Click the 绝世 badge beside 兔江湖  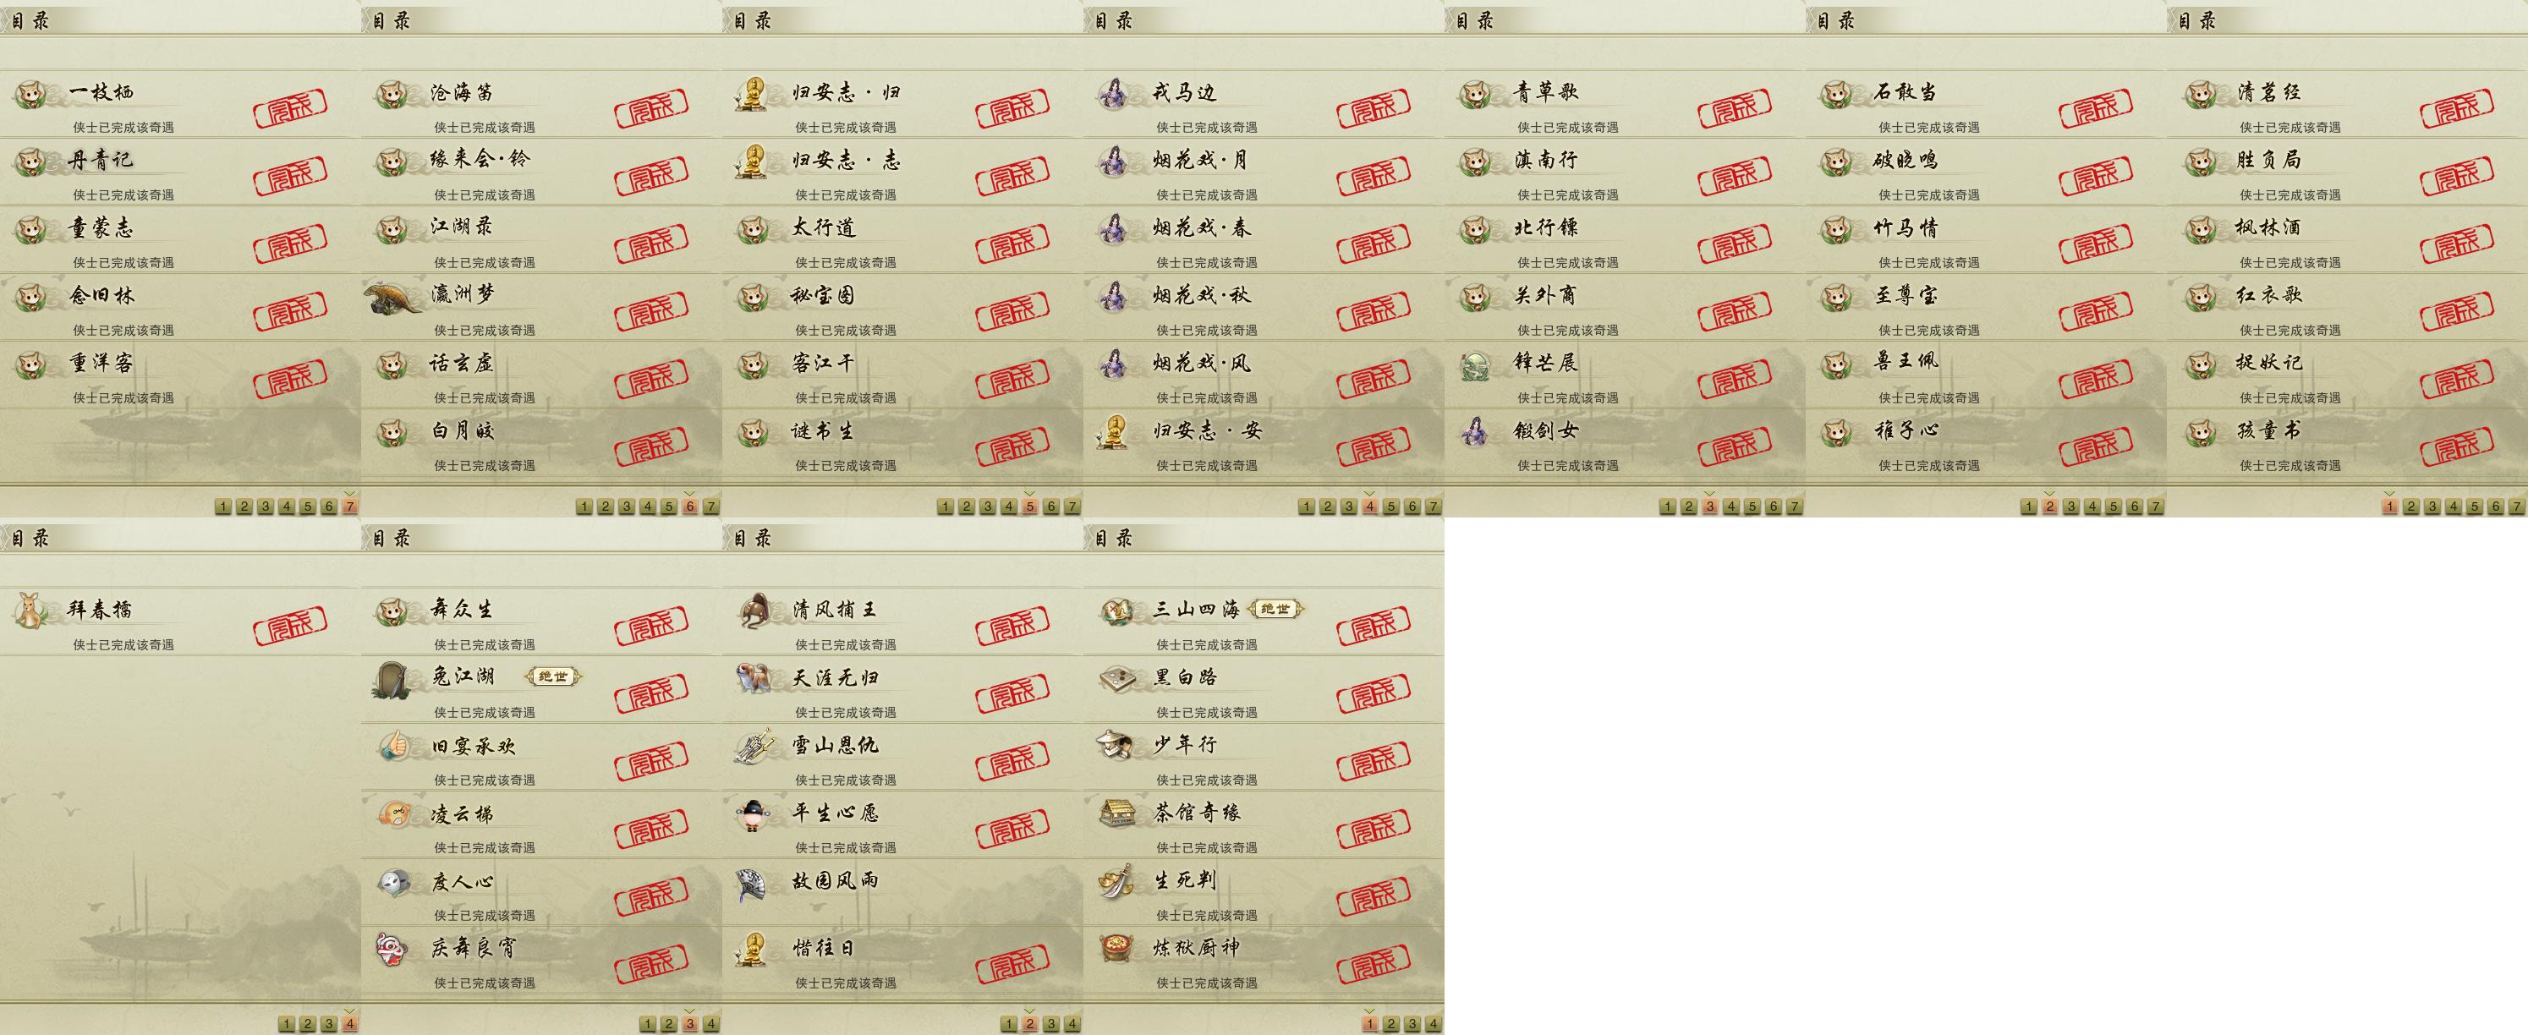(x=552, y=676)
